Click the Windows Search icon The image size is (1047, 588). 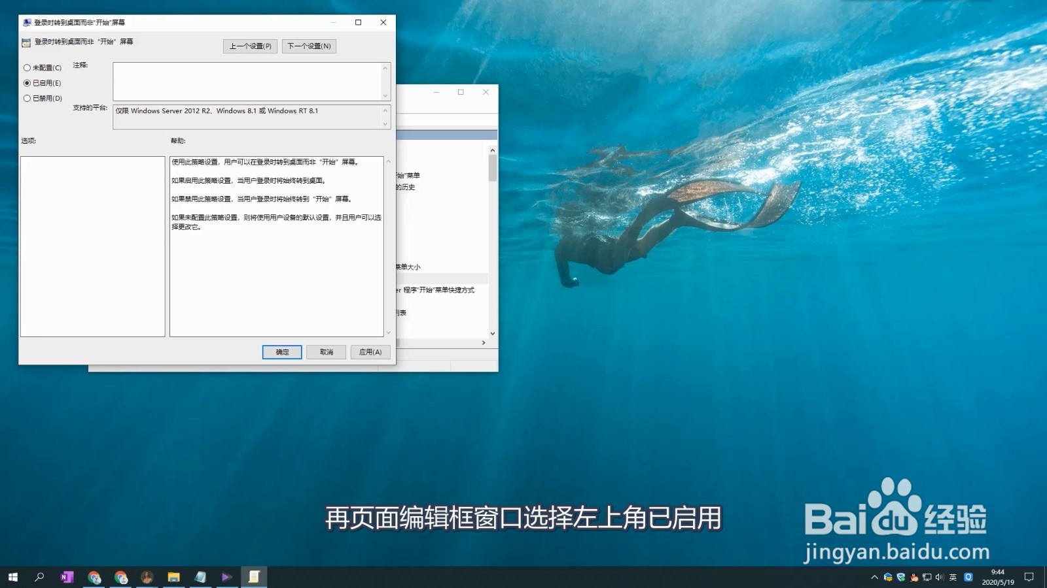coord(39,577)
